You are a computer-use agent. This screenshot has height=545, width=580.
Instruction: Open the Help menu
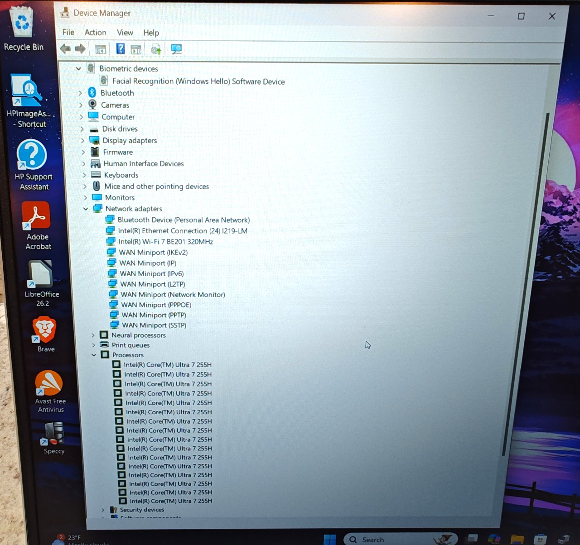click(151, 33)
